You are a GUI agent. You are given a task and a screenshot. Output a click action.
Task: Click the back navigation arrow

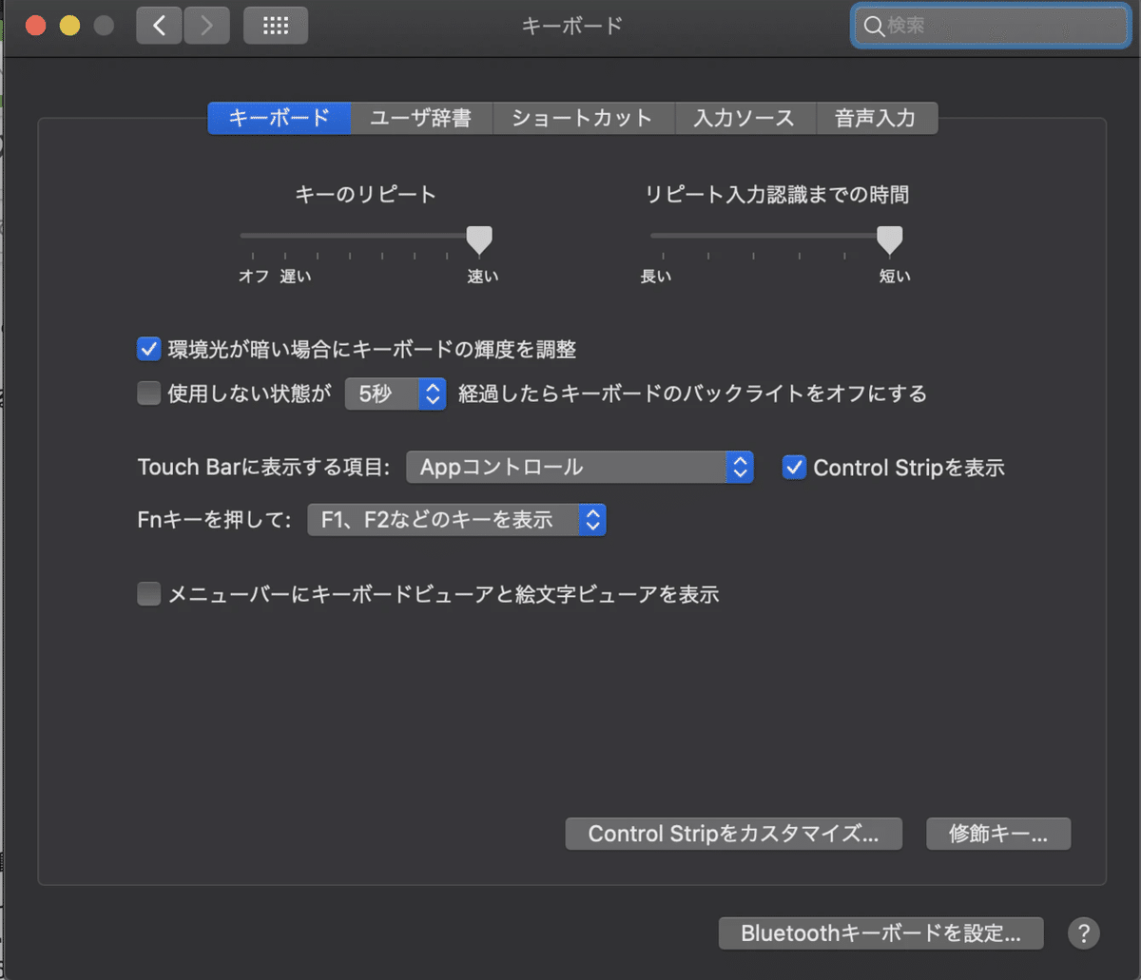(x=158, y=26)
